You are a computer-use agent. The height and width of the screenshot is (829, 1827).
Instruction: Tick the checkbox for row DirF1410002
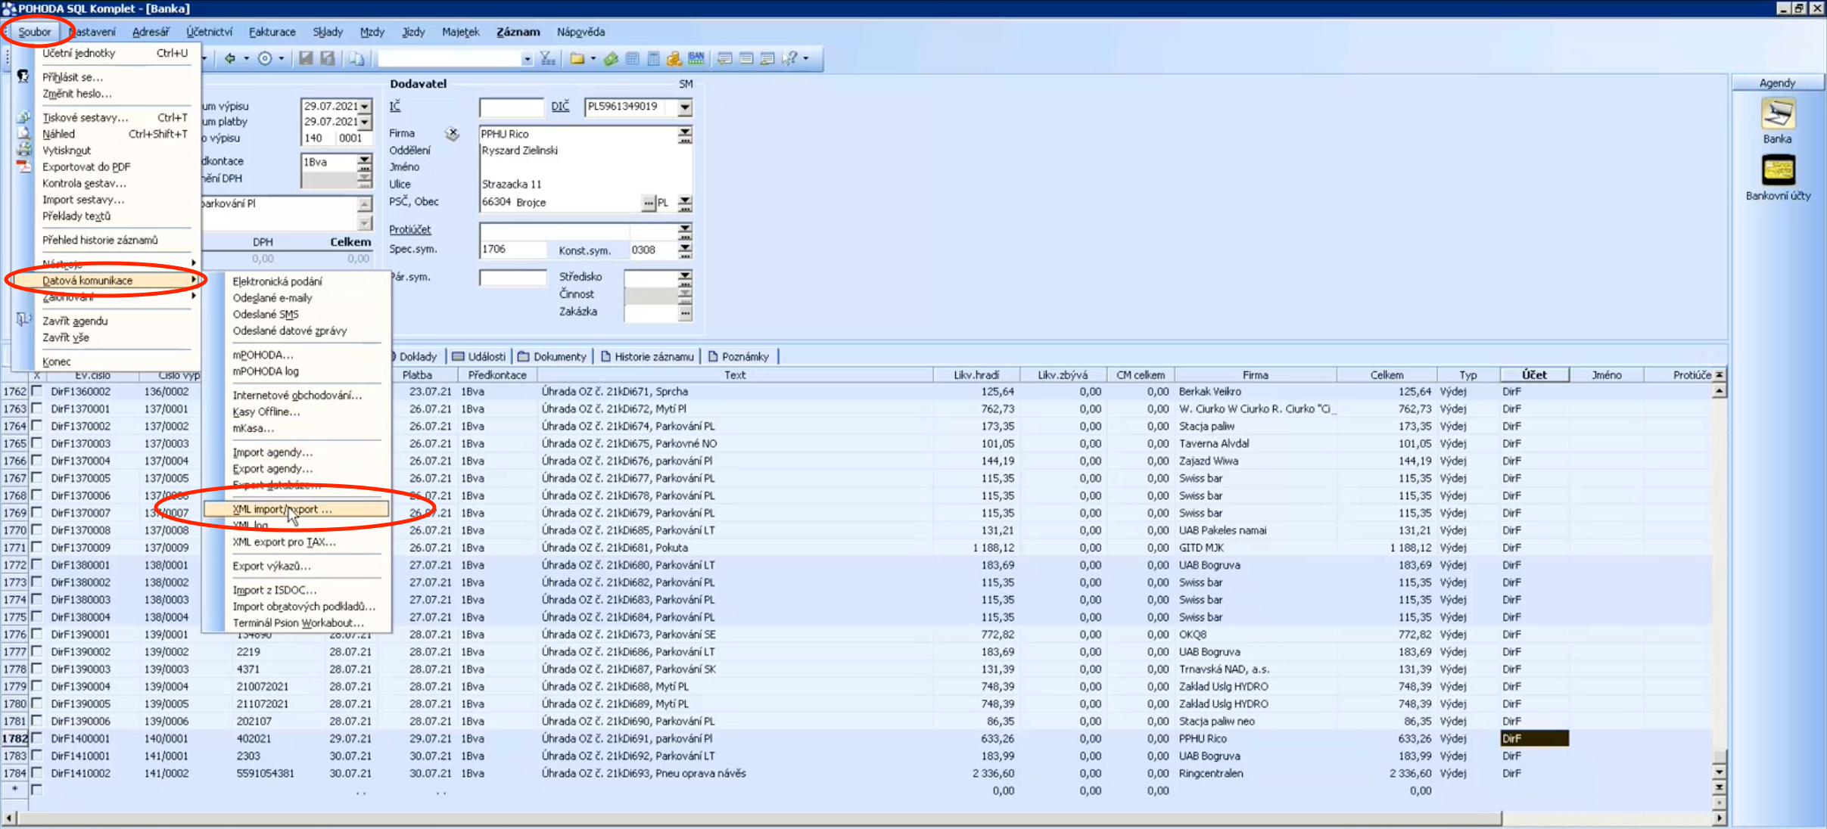pyautogui.click(x=36, y=773)
